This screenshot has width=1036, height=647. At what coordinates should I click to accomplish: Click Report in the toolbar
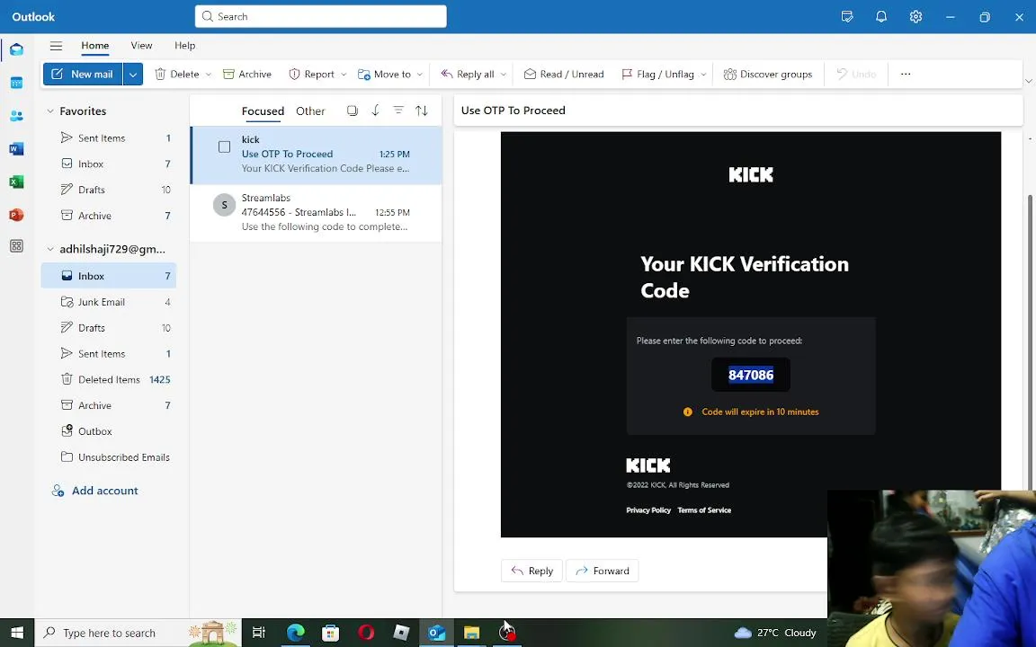311,74
